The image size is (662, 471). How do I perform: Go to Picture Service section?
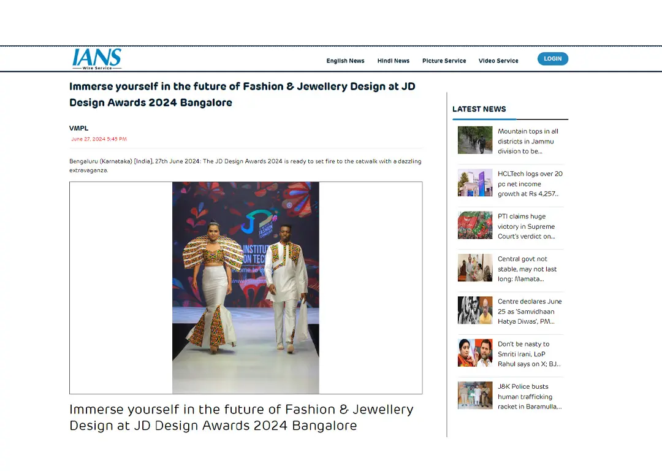click(x=444, y=61)
